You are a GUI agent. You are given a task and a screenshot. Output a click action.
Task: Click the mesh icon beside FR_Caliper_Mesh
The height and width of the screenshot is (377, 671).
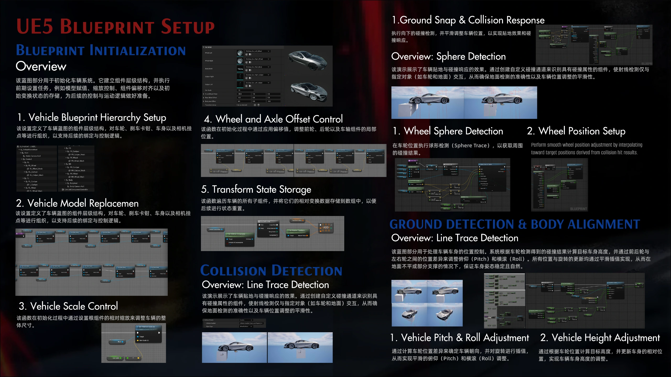(x=69, y=155)
